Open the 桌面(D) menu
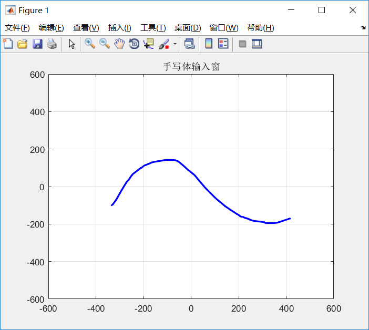The height and width of the screenshot is (330, 369). [188, 28]
